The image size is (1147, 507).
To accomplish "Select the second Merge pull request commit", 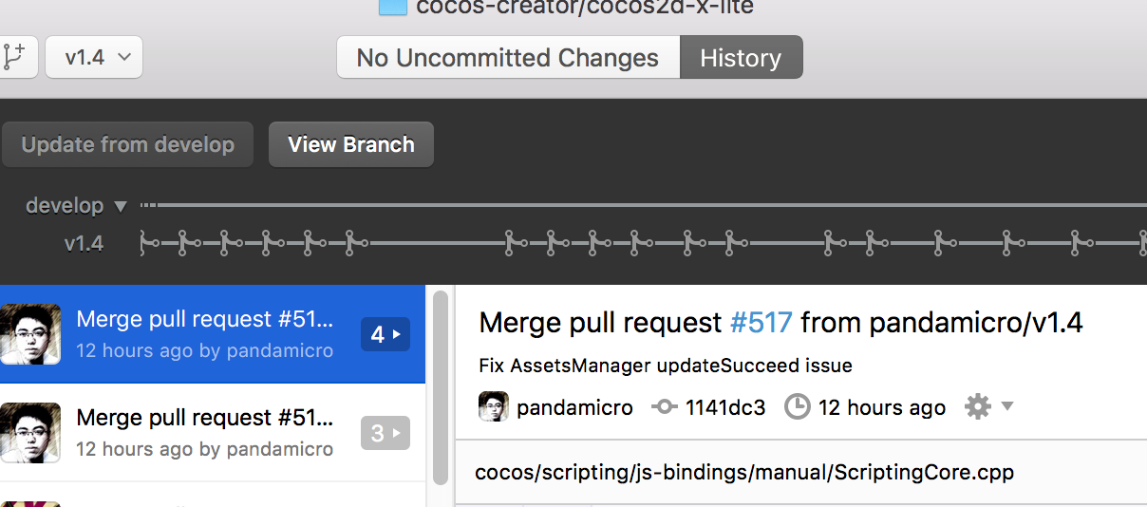I will click(x=204, y=432).
